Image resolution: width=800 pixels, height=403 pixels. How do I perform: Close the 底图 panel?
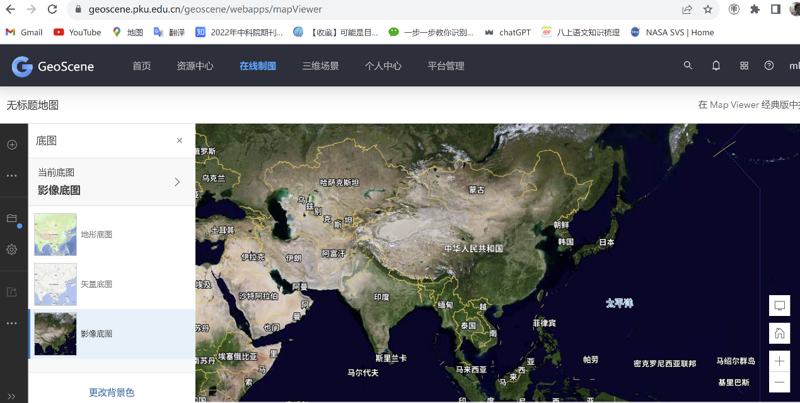coord(180,141)
